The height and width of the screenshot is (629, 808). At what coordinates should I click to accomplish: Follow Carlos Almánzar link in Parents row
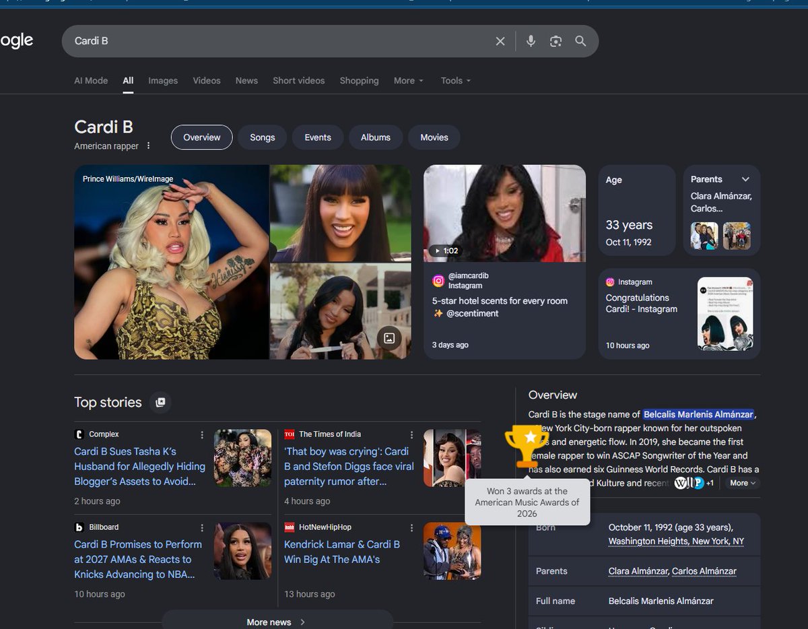(704, 571)
